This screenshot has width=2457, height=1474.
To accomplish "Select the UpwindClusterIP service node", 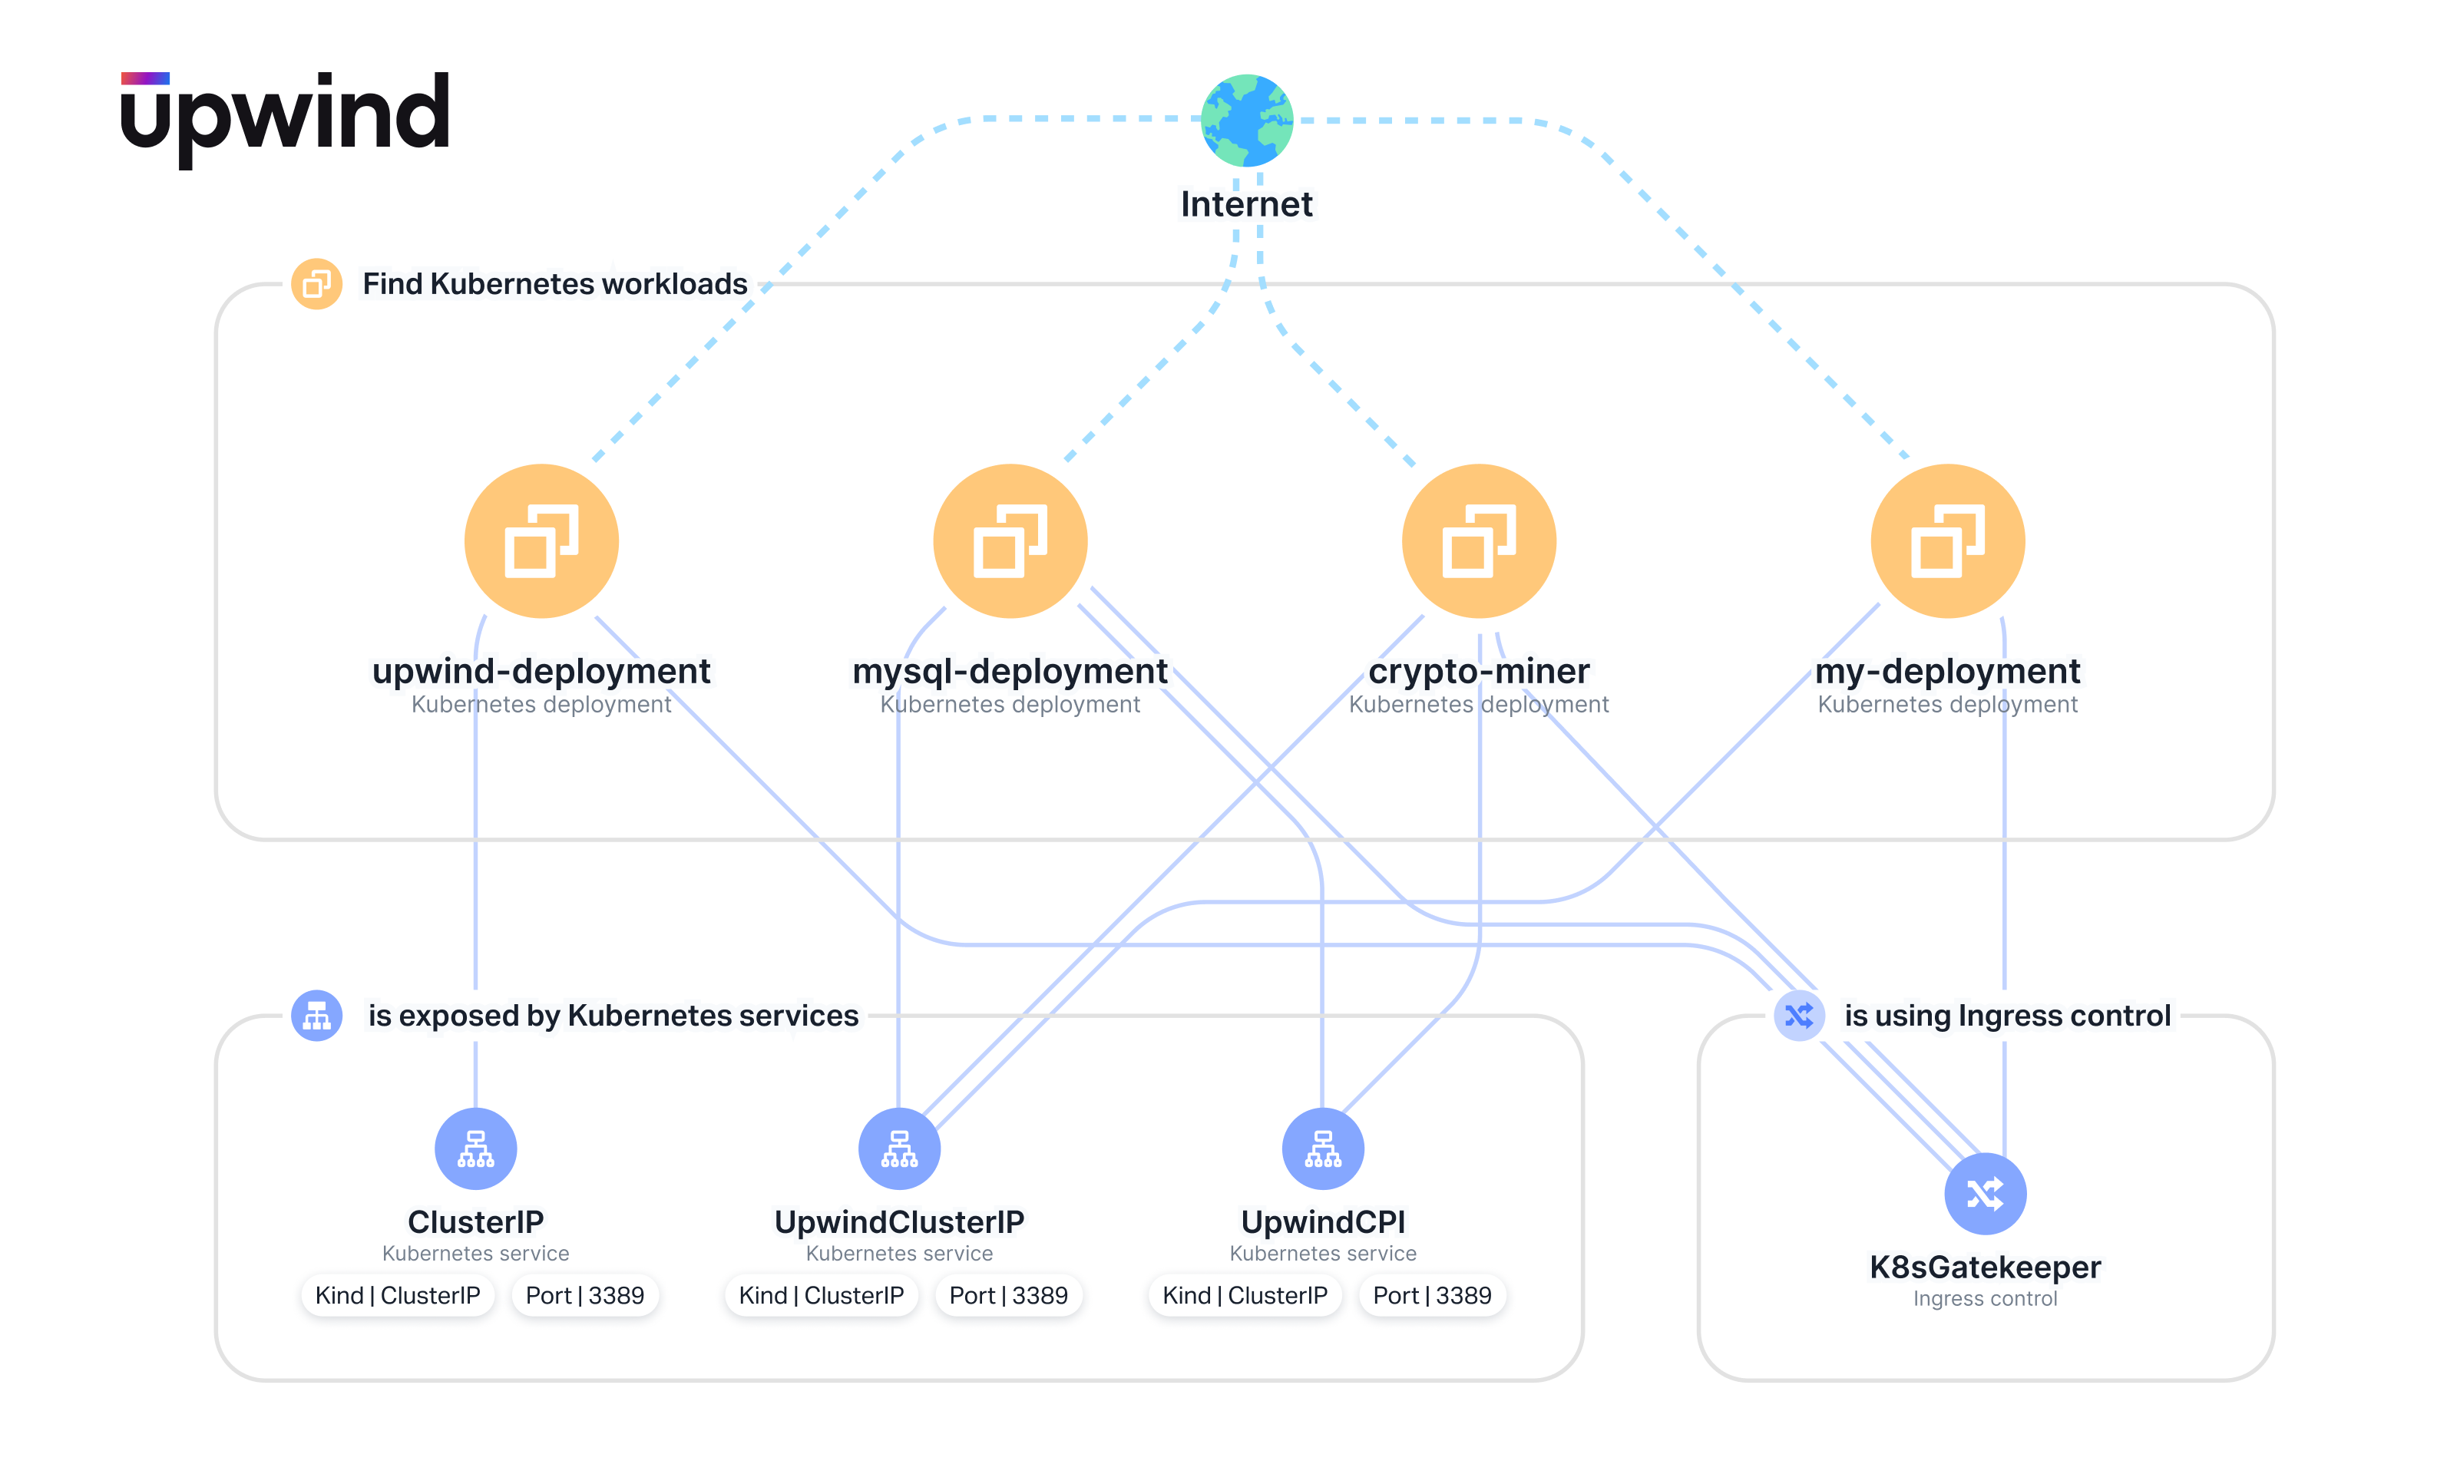I will [x=899, y=1148].
